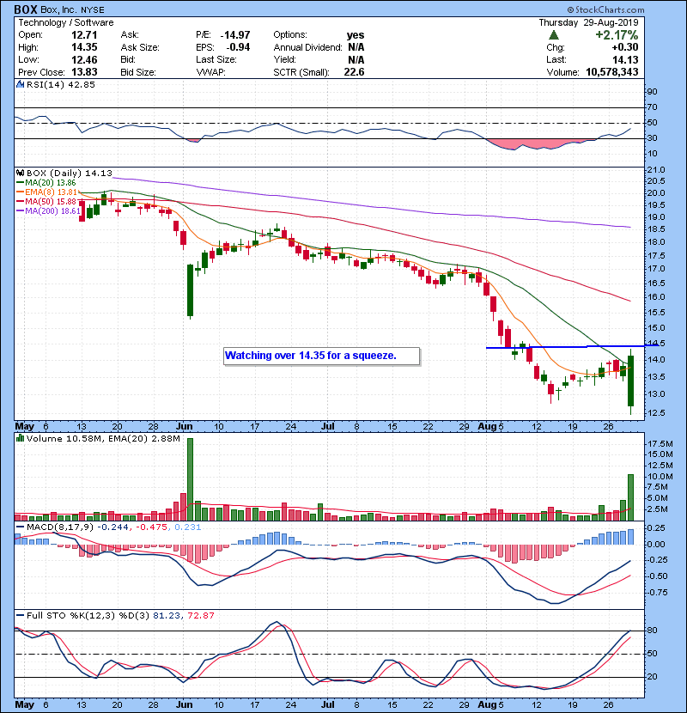Click the 17.5M volume scale label
The image size is (687, 713).
point(660,444)
